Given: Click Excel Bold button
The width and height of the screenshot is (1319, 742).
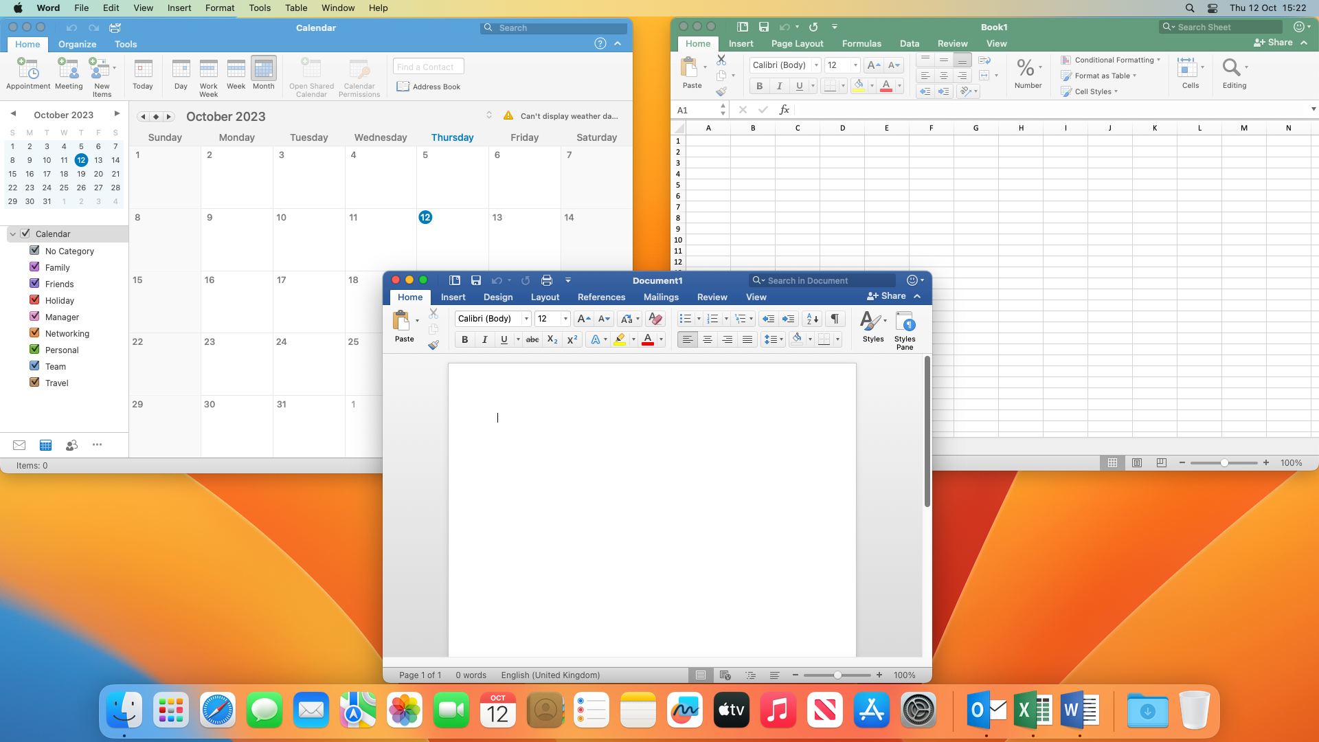Looking at the screenshot, I should [759, 86].
